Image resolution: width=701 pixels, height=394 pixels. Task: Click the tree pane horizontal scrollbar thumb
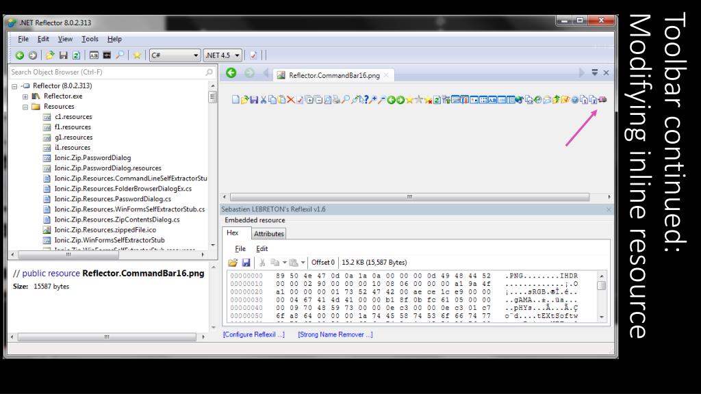tap(68, 254)
